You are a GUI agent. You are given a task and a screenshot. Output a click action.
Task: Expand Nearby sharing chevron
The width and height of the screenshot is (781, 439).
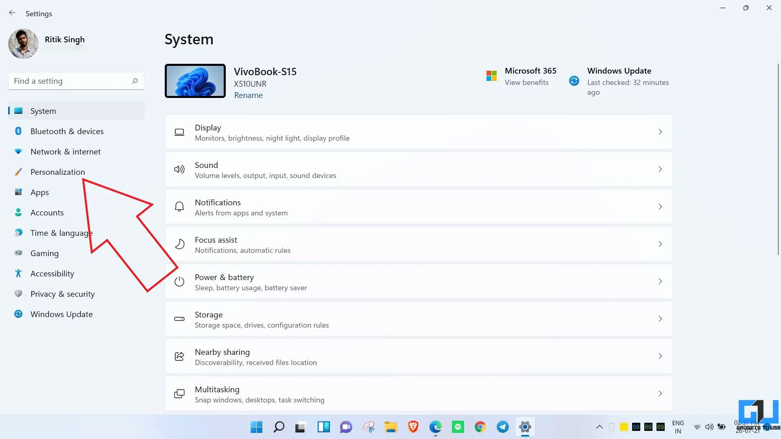tap(660, 356)
